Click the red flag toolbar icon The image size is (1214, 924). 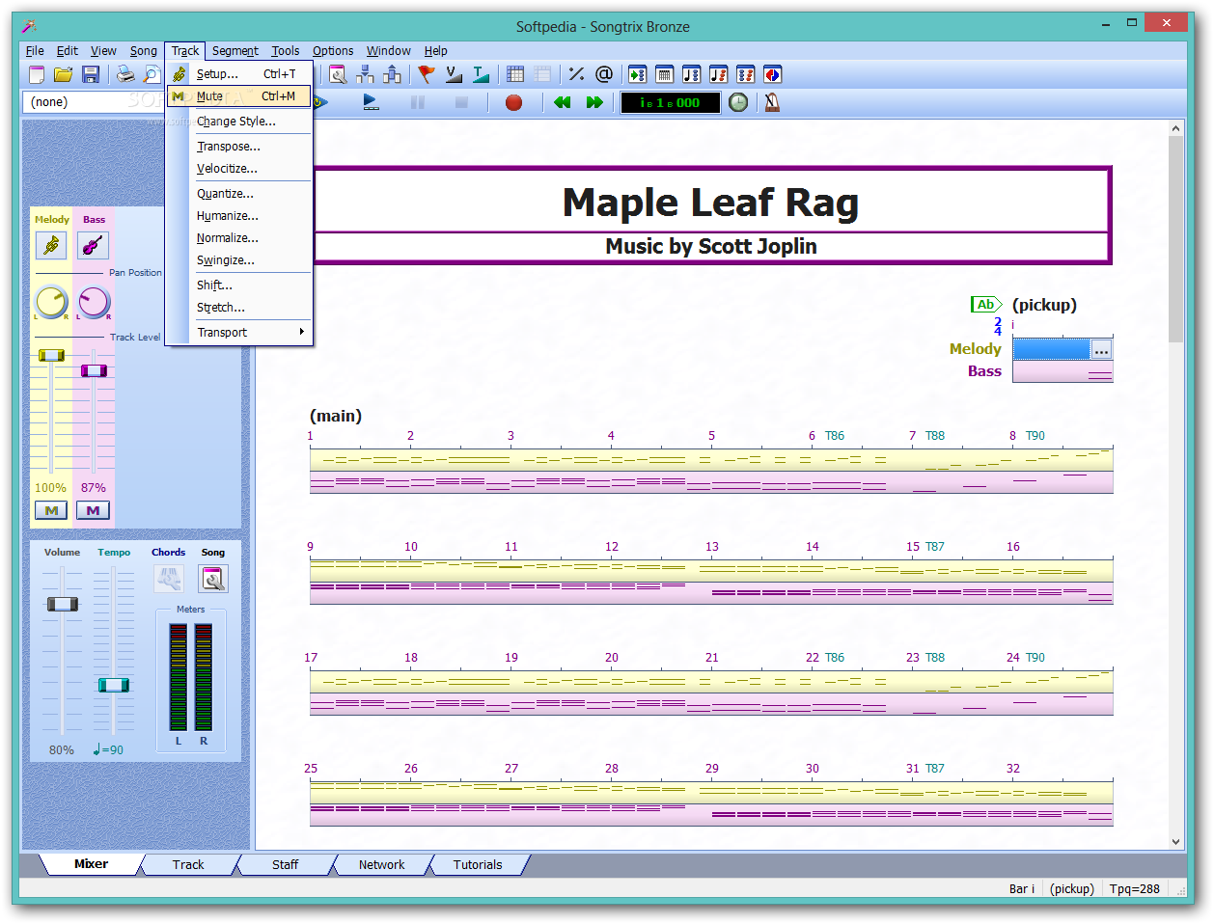426,74
